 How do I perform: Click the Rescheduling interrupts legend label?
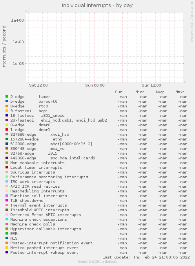(37, 191)
